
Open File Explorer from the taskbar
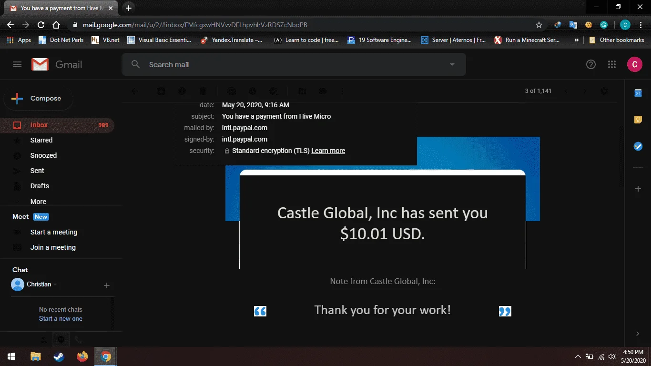pyautogui.click(x=35, y=356)
